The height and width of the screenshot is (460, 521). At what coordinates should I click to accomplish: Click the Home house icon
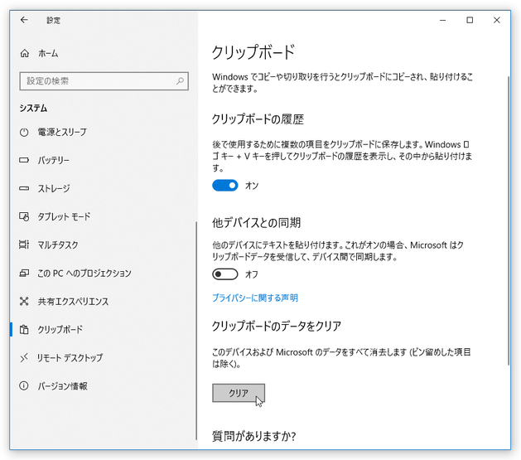point(24,53)
